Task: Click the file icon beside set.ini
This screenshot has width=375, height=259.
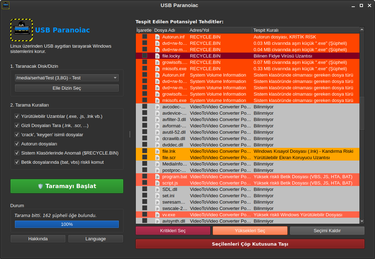Action: tap(158, 196)
